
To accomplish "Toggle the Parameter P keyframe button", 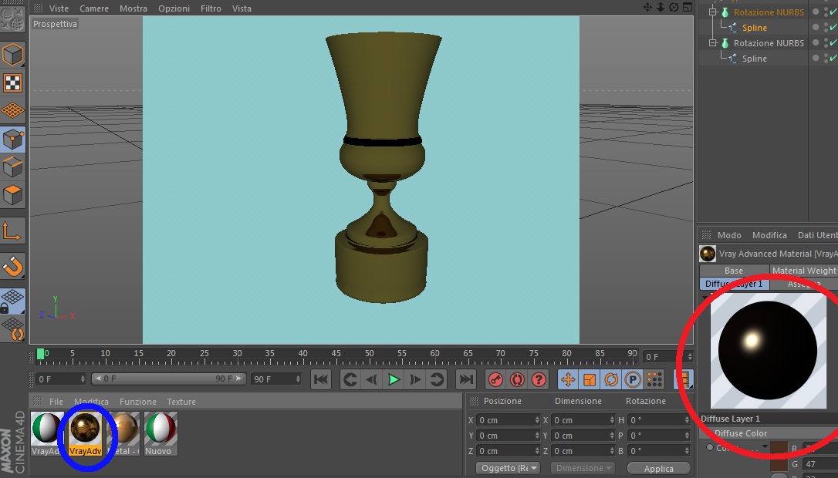I will click(633, 379).
